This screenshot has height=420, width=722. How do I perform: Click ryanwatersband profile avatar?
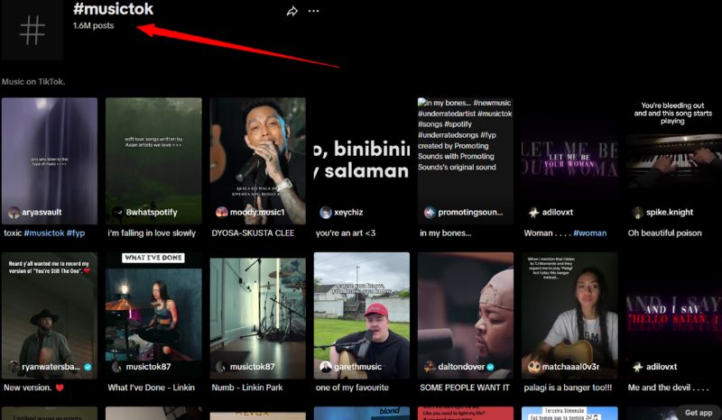coord(14,367)
